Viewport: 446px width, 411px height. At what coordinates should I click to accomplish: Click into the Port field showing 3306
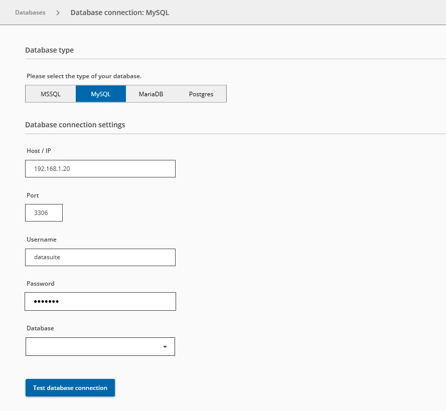(x=44, y=213)
